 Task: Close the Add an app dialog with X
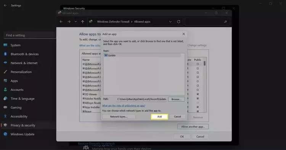pos(184,34)
